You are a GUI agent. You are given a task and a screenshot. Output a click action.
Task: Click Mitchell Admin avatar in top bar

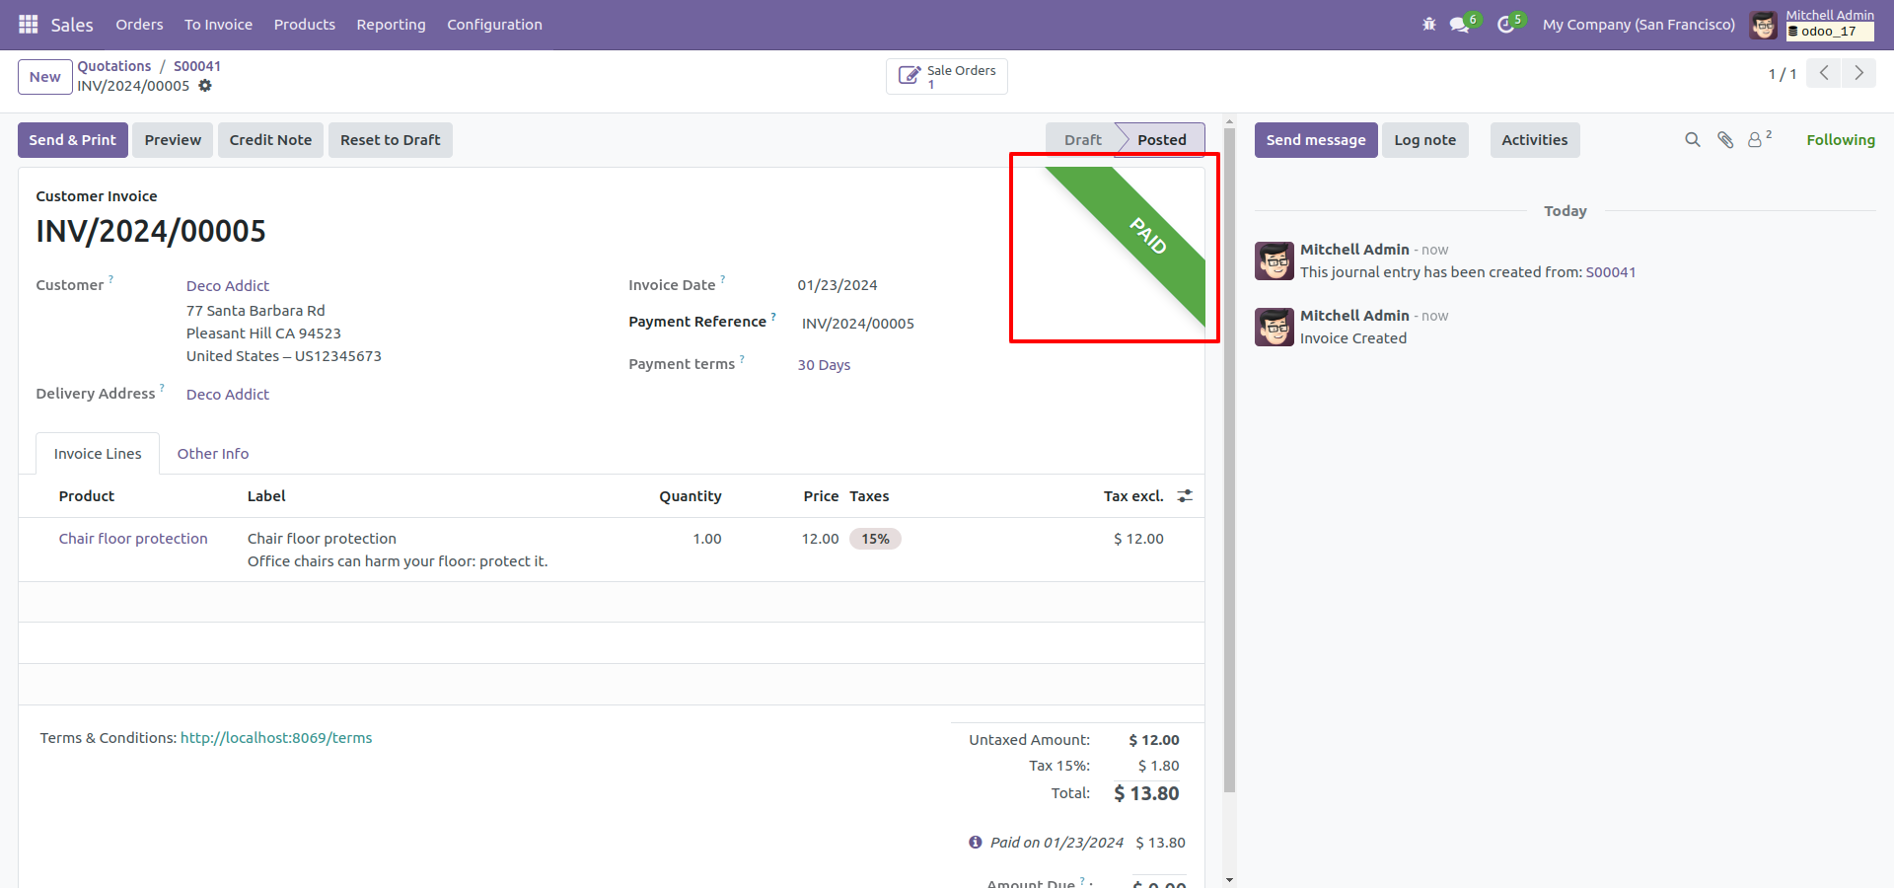pos(1764,25)
